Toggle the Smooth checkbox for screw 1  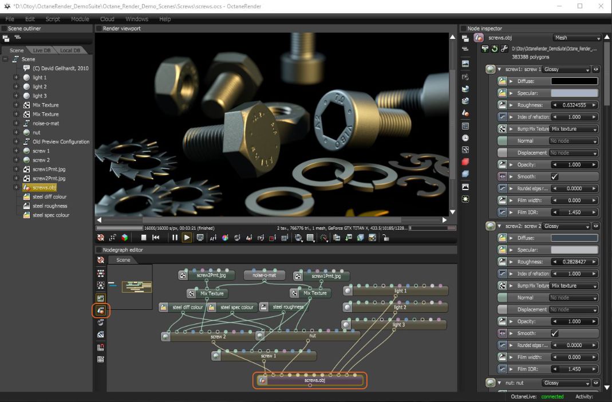click(554, 176)
